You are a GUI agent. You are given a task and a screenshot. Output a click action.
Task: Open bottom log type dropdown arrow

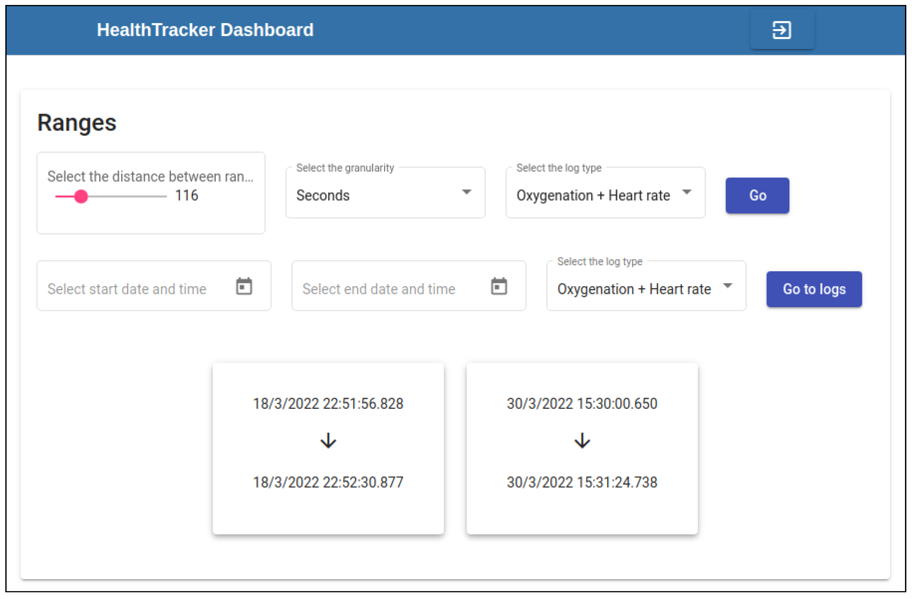pos(727,285)
